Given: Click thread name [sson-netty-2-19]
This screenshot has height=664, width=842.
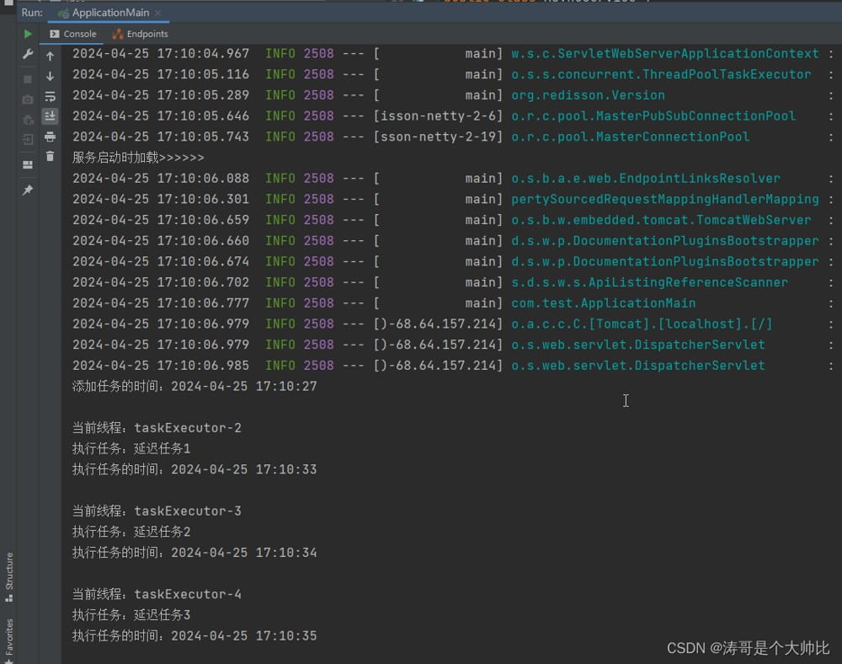Looking at the screenshot, I should click(438, 137).
